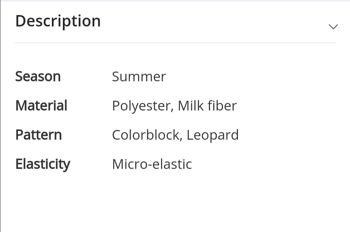This screenshot has height=232, width=350.
Task: Click the dark vertical border at left edge
Action: tap(0, 116)
